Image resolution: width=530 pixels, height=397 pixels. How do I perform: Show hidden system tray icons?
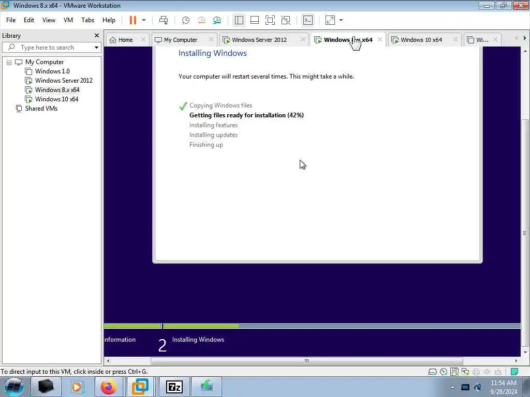(x=453, y=387)
